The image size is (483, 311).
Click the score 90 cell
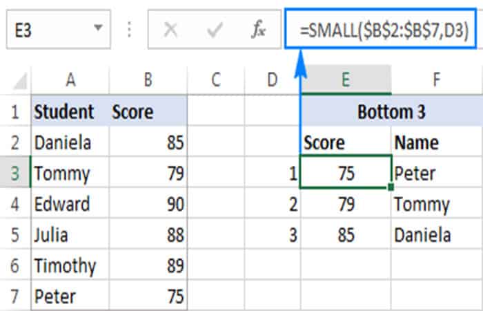click(148, 203)
